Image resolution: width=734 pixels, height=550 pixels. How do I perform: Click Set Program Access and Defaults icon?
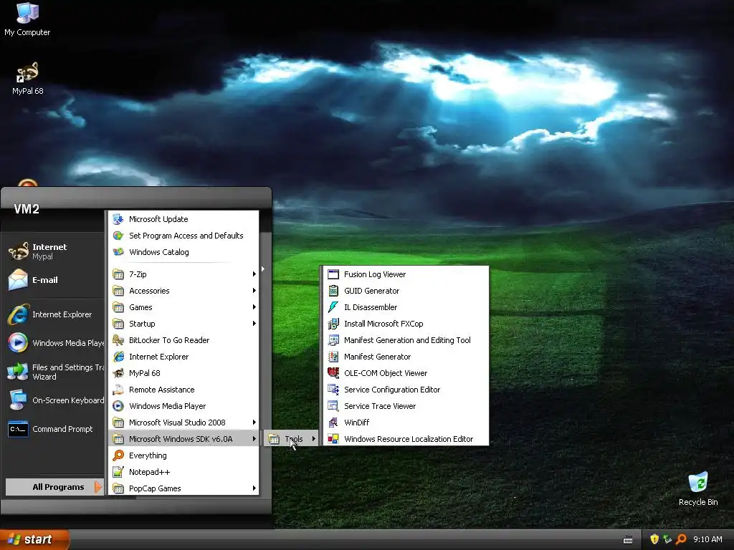(x=118, y=236)
